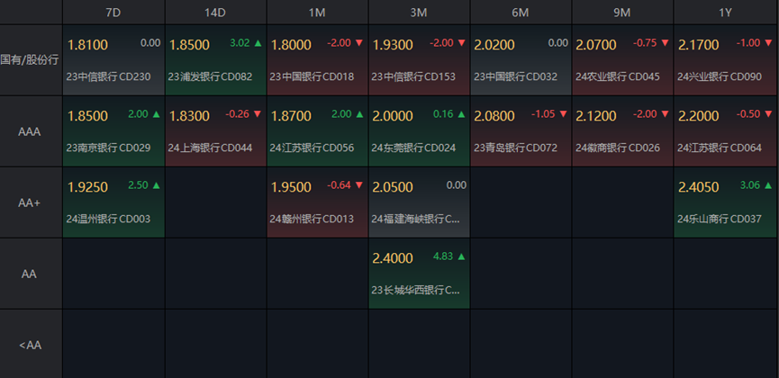Click green up arrow in 乐山商行 CD037 cell

(x=768, y=185)
